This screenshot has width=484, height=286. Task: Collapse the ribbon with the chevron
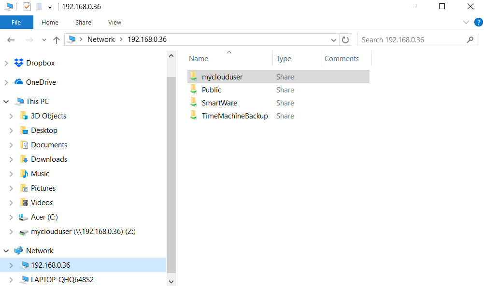466,22
